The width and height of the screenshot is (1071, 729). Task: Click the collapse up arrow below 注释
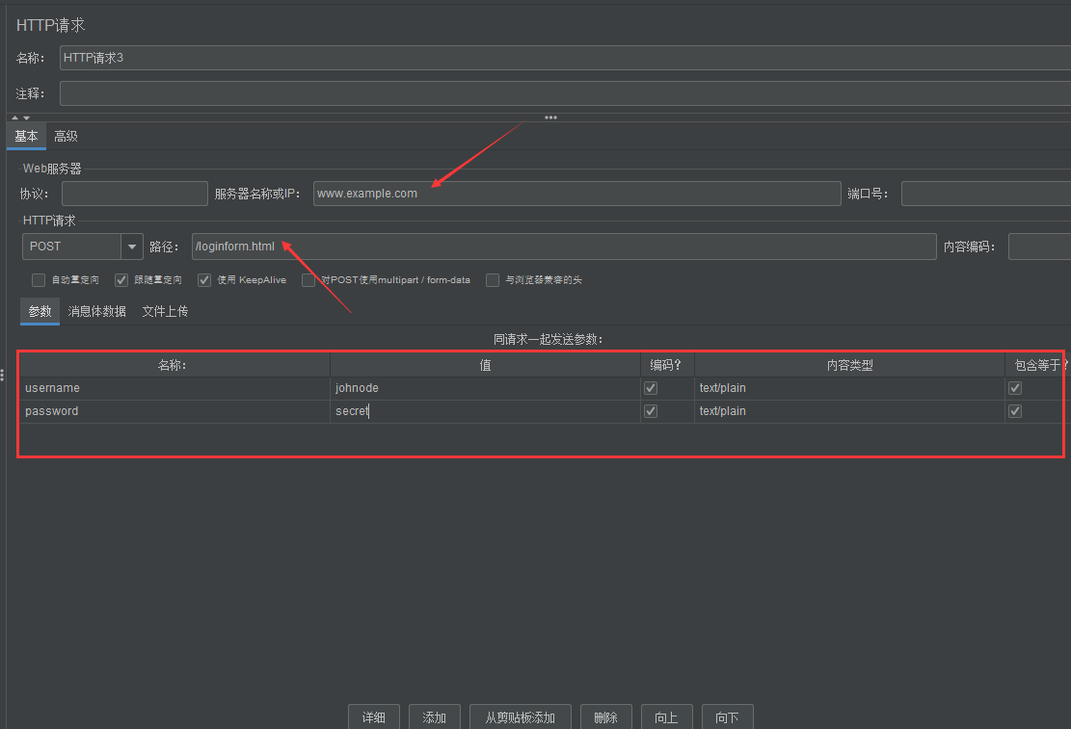pyautogui.click(x=15, y=117)
